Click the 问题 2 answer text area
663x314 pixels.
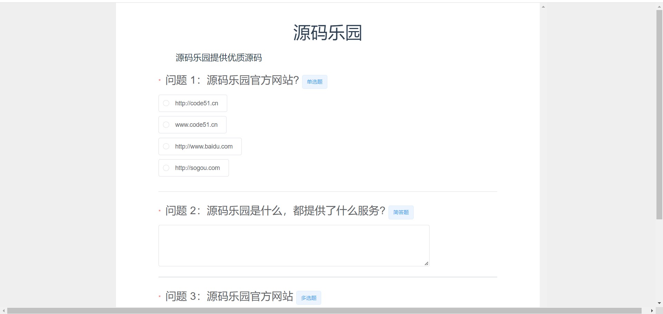pos(294,246)
